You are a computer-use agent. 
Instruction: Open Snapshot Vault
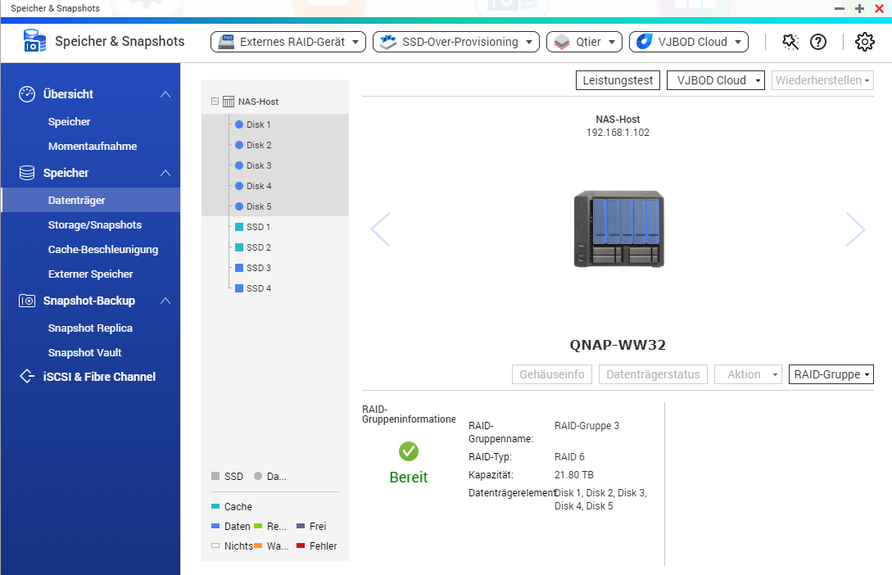click(x=84, y=353)
